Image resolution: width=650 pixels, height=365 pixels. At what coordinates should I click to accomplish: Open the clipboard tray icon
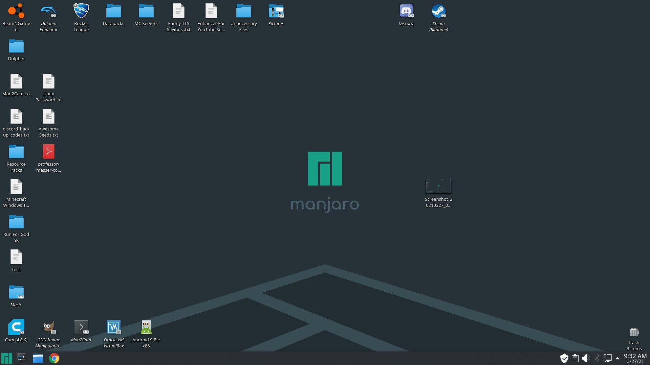[575, 358]
